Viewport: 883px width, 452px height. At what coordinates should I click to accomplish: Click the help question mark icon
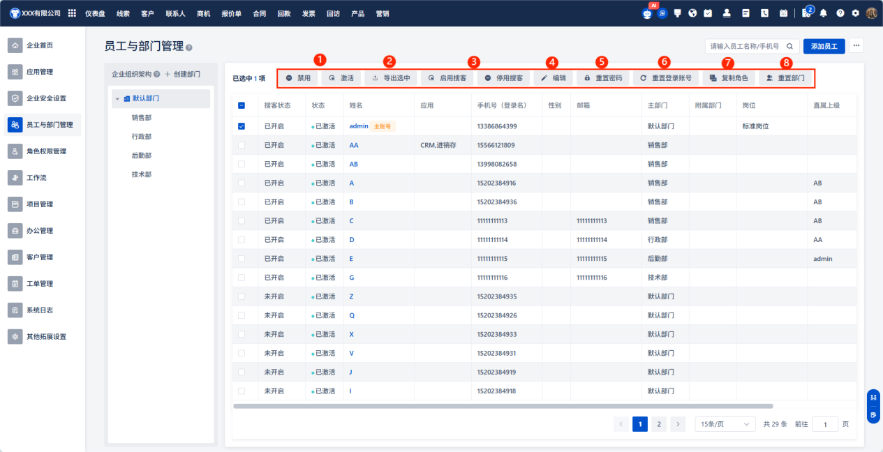(x=840, y=13)
